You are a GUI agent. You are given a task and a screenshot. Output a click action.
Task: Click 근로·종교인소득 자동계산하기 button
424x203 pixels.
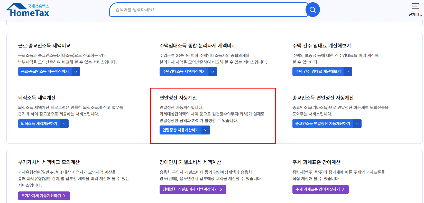[45, 72]
